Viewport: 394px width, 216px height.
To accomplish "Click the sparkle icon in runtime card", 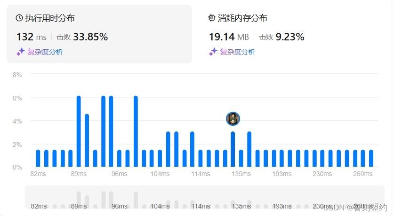I will point(21,52).
